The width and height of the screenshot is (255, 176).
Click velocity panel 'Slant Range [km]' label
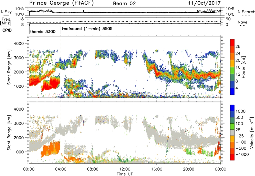(9, 133)
